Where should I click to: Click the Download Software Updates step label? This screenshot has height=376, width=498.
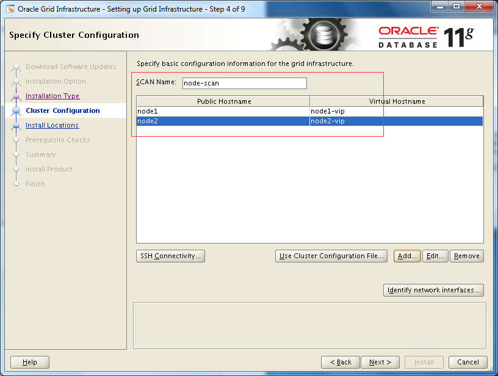(x=71, y=67)
